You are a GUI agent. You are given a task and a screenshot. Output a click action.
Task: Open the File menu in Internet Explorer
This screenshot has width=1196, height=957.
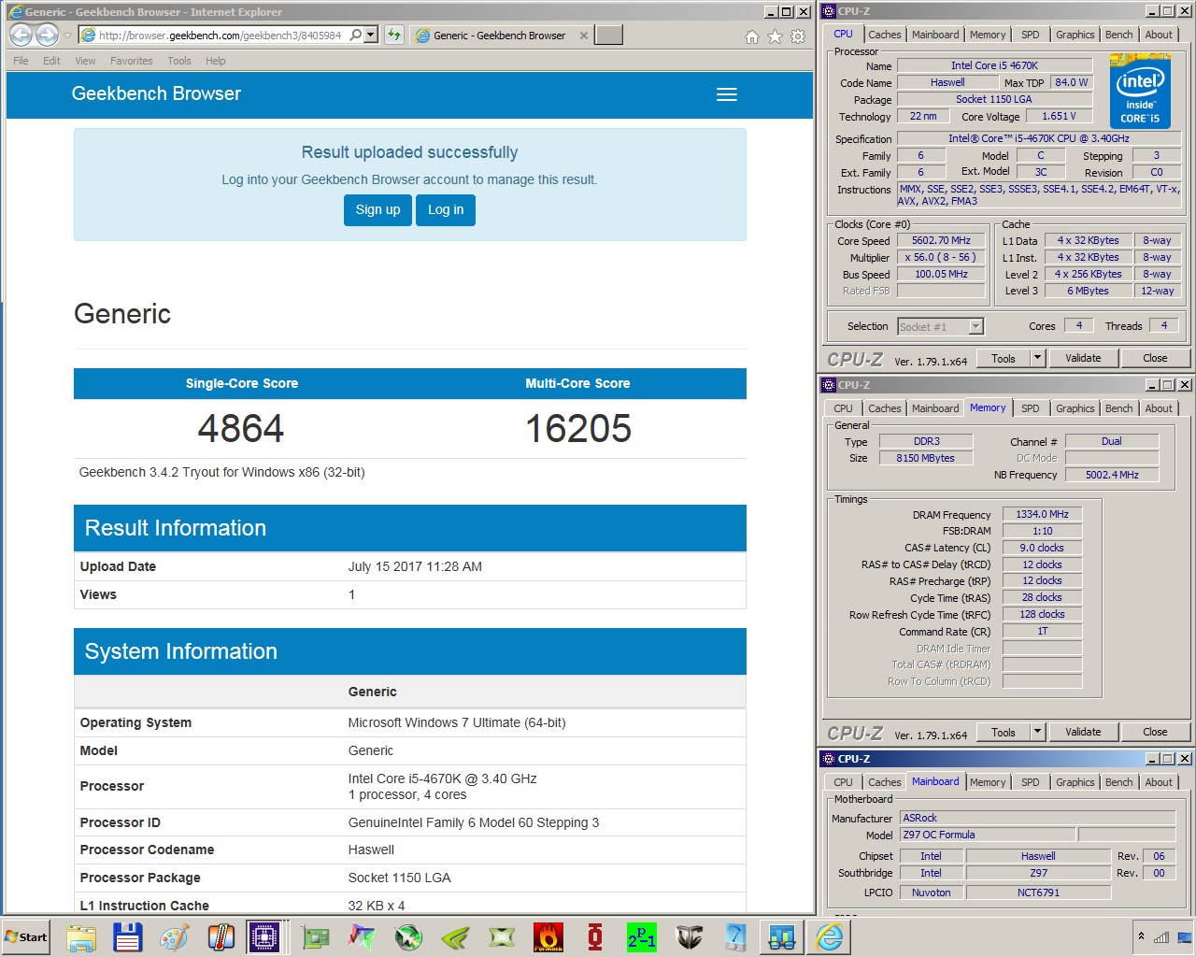click(x=21, y=61)
